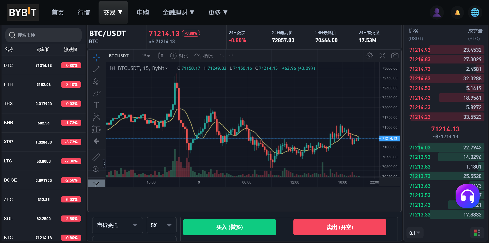
Task: Select the crosshair cursor tool
Action: pos(96,57)
